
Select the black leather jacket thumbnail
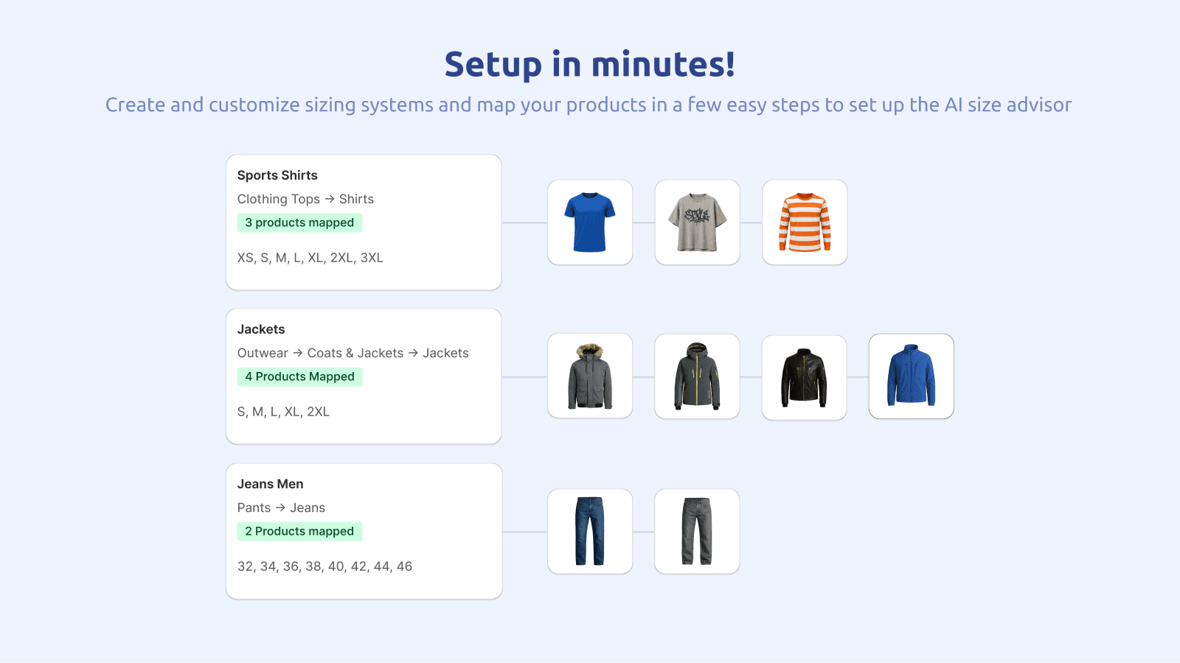[x=805, y=377]
